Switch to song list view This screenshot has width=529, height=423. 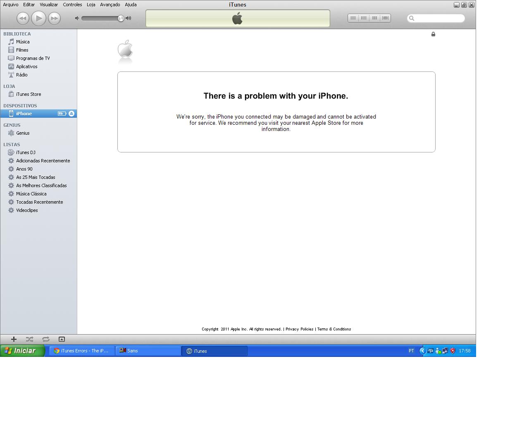(353, 18)
